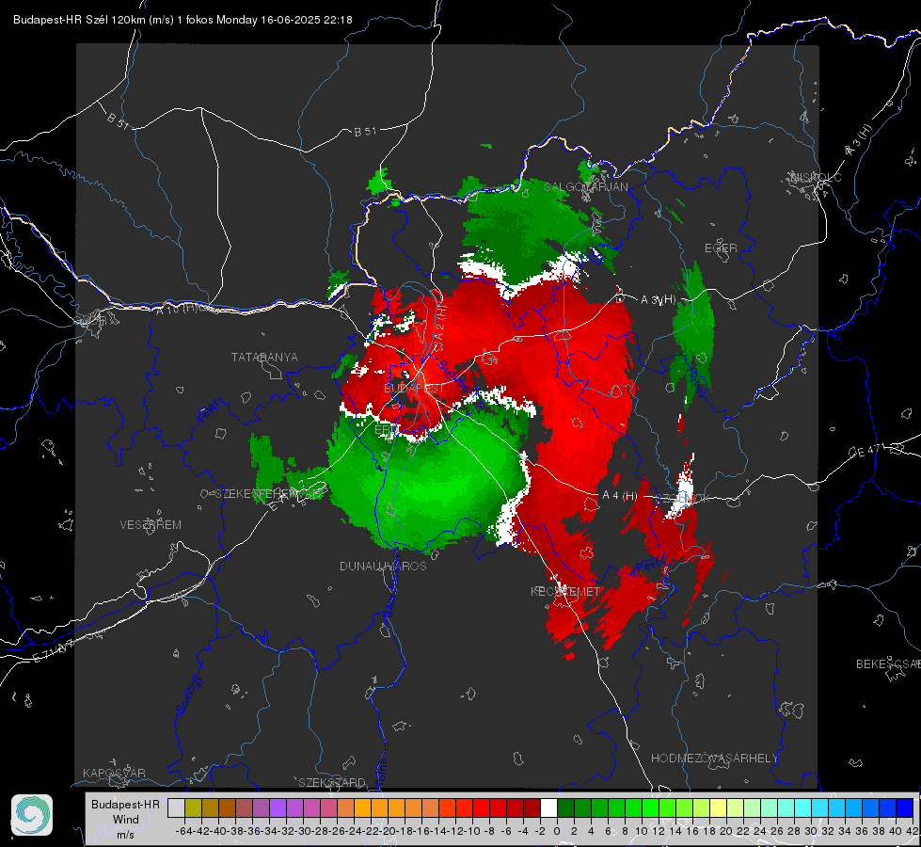921x847 pixels.
Task: Click the KECSKEMÉT city label
Action: pos(565,591)
